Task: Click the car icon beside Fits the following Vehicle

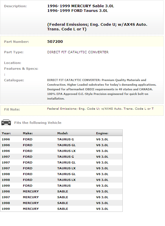Action: (x=6, y=122)
